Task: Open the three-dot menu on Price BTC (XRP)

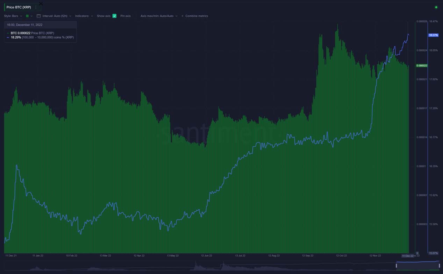Action: [36, 7]
